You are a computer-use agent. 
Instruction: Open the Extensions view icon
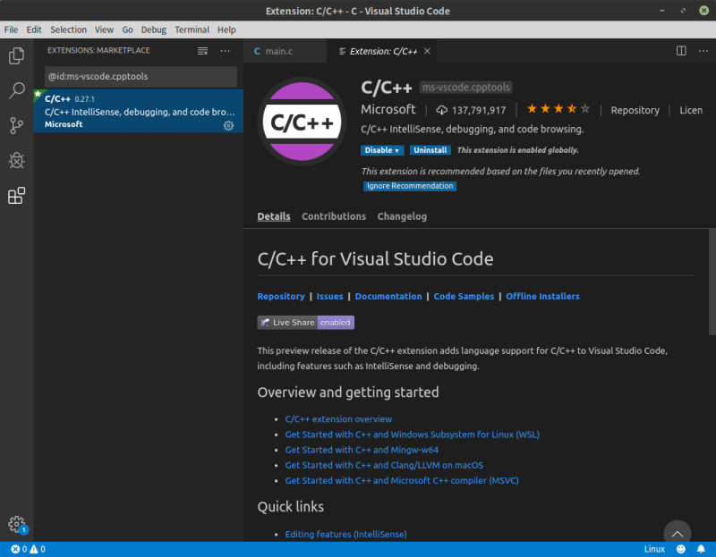tap(16, 196)
